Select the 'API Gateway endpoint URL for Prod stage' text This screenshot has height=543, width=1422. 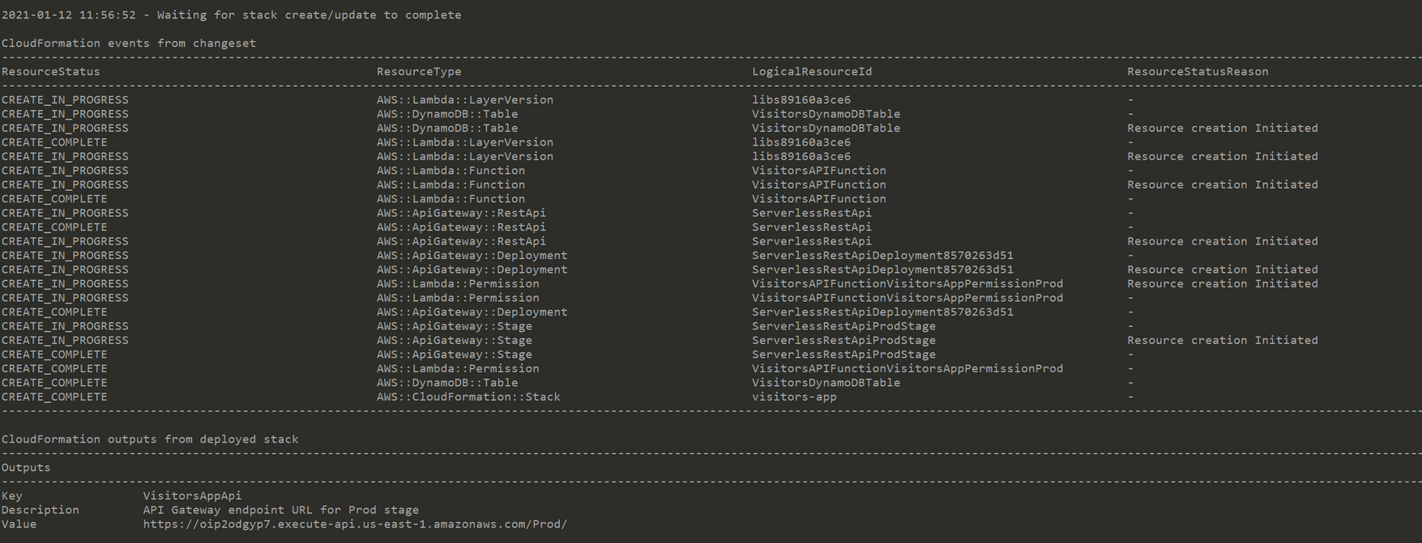tap(281, 511)
